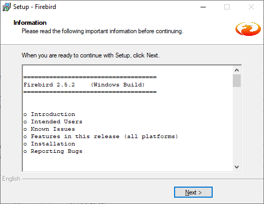
Task: Minimize the Firebird Setup window
Action: 203,7
